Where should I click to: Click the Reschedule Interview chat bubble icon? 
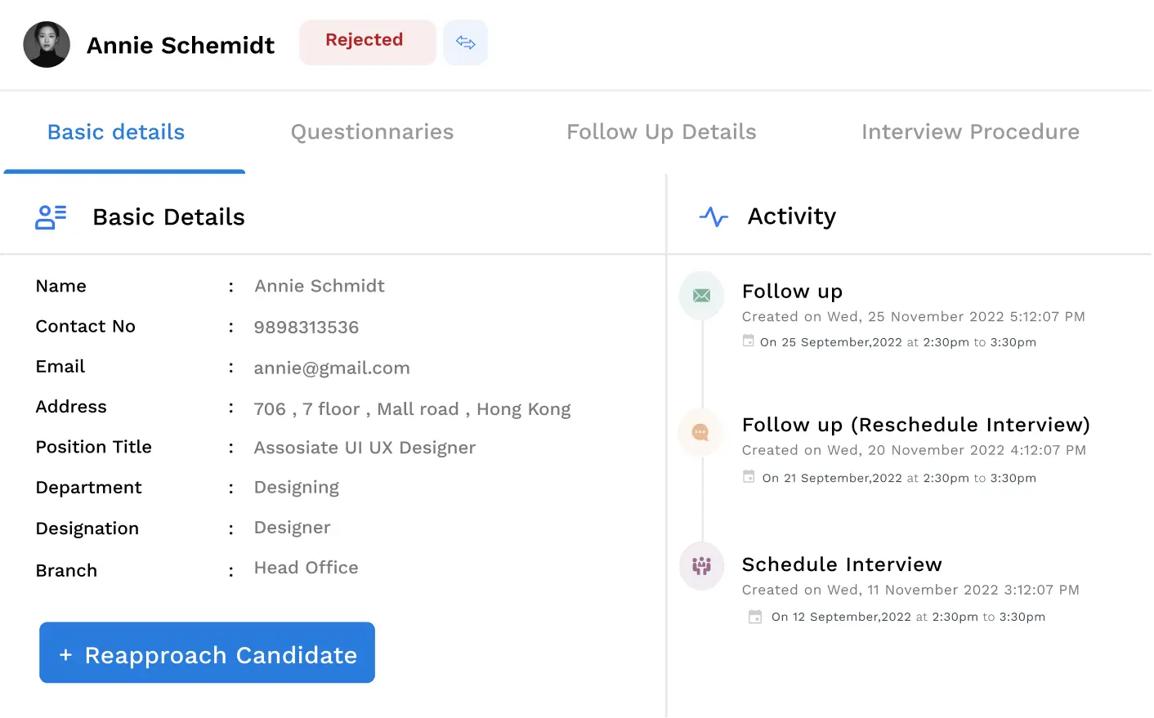700,432
